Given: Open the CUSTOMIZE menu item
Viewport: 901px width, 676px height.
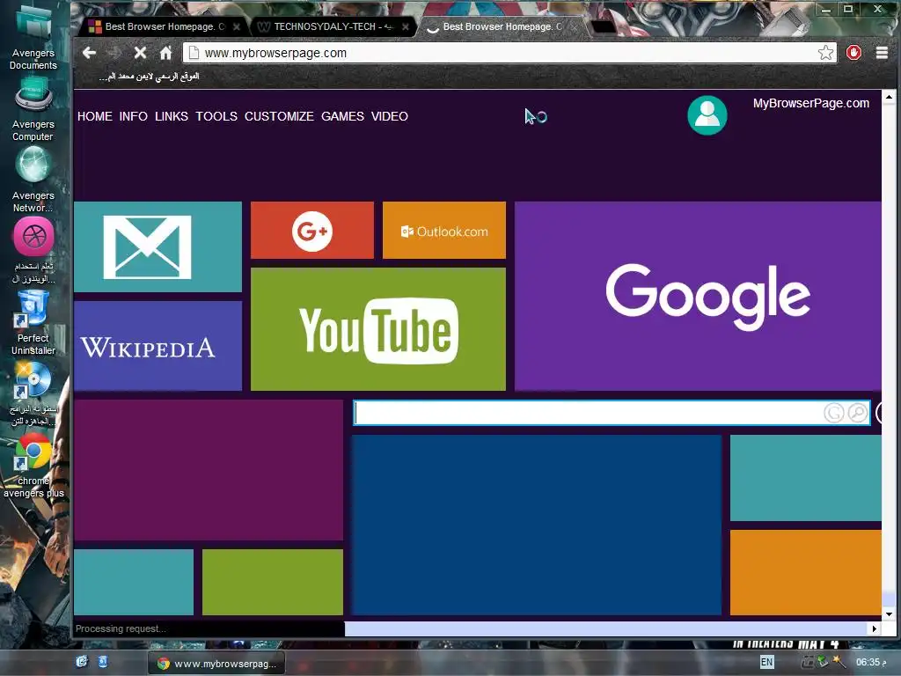Looking at the screenshot, I should pos(279,116).
